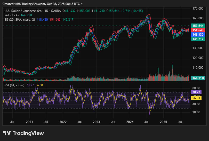Click the green 145.217 price axis tag
Viewport: 209px width, 141px height.
[x=198, y=39]
